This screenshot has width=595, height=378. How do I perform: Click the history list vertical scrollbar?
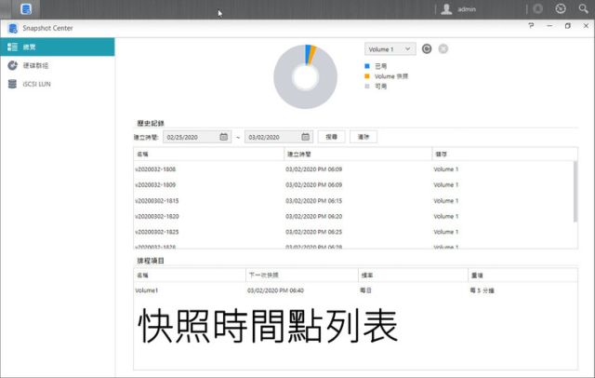click(x=575, y=192)
